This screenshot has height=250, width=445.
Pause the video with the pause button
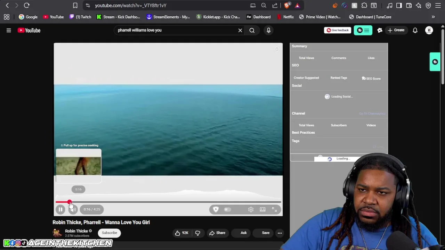[60, 209]
